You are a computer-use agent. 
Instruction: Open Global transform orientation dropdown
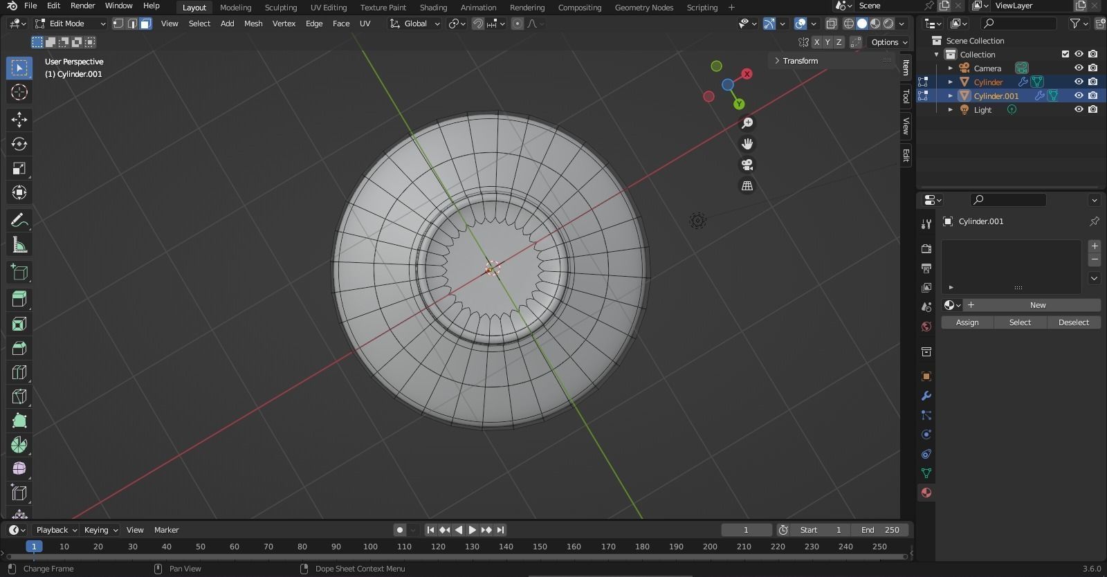[414, 24]
